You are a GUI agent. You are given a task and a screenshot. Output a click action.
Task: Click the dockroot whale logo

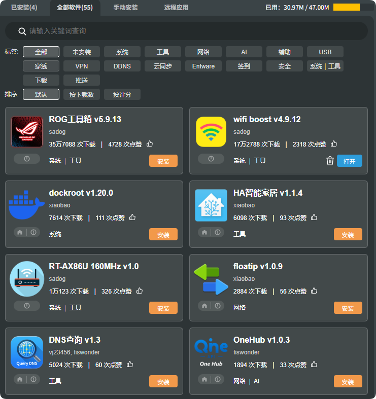pyautogui.click(x=26, y=205)
